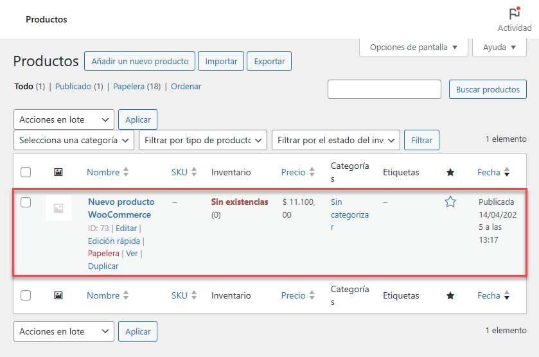Expand the Selecciona una categoría dropdown
539x357 pixels.
tap(74, 140)
